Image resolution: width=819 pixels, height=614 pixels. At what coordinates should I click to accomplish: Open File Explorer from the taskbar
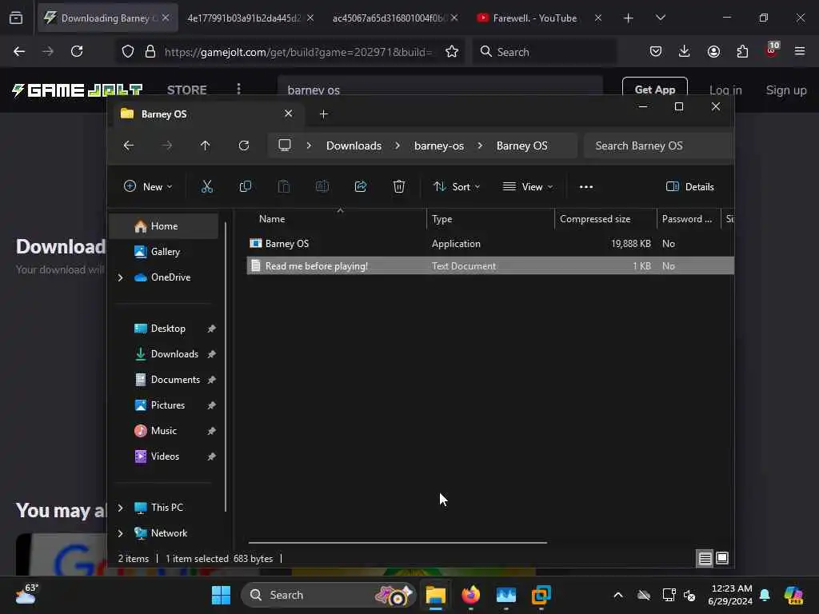tap(436, 595)
